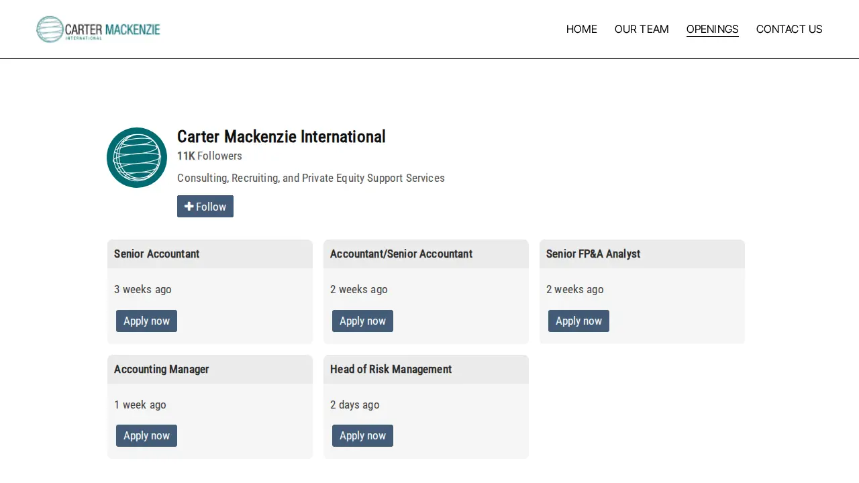Select the OPENINGS navigation item
Screen dimensions: 859x483
pyautogui.click(x=712, y=29)
